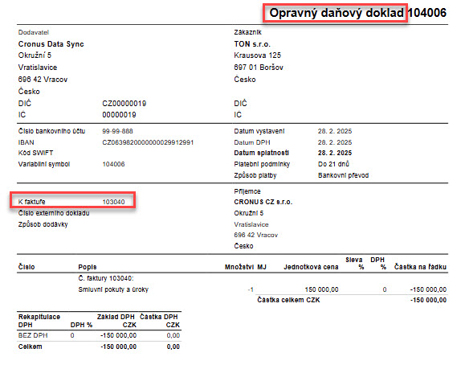This screenshot has width=461, height=365.
Task: Select the IBAN value CZ0639820000000029912991
Action: point(148,142)
